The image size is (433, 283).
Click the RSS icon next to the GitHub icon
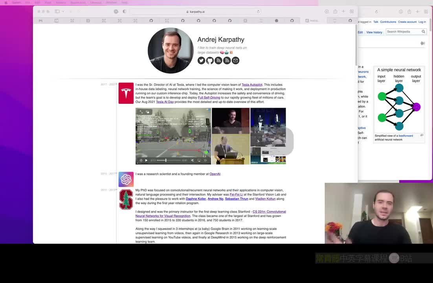(218, 60)
